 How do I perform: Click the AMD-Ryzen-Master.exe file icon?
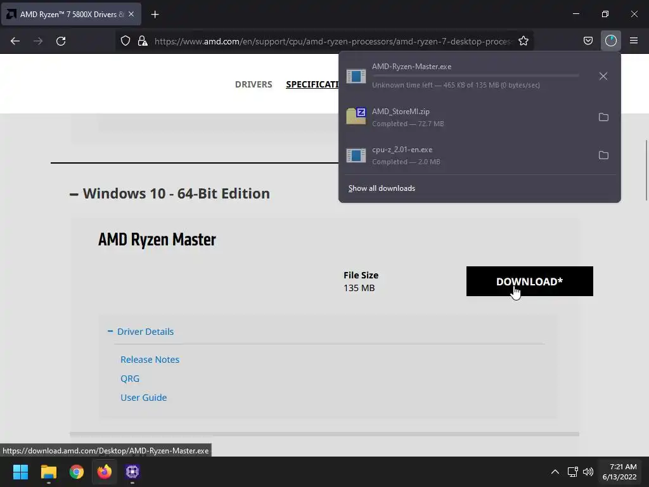(x=356, y=76)
